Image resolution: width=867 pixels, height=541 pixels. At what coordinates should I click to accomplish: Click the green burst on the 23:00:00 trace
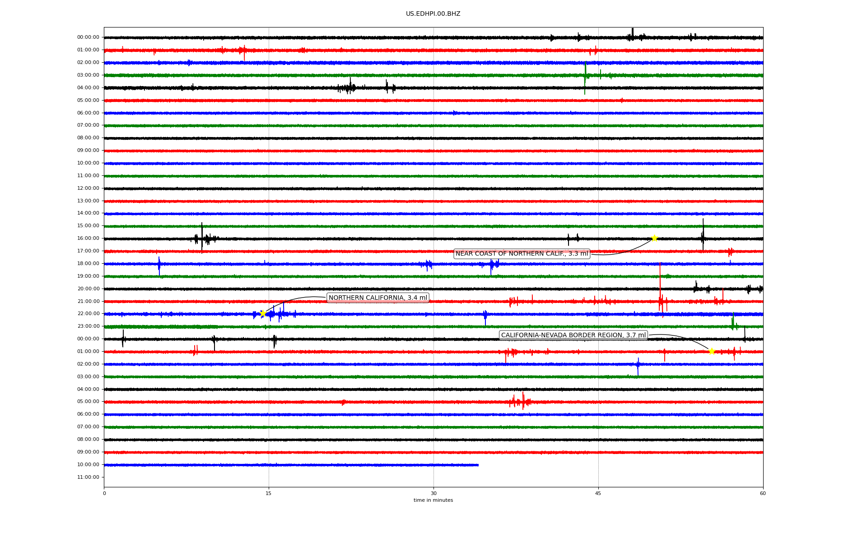coord(734,322)
